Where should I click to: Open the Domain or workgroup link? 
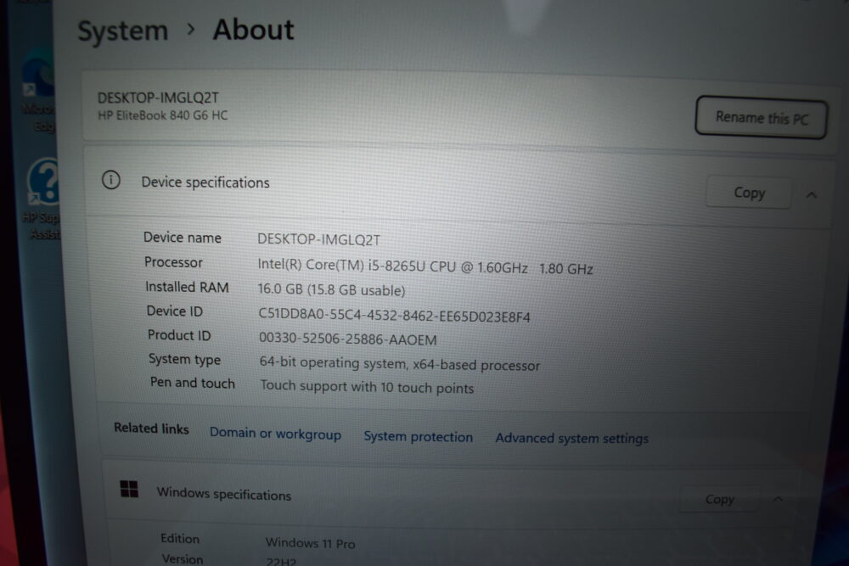click(275, 434)
